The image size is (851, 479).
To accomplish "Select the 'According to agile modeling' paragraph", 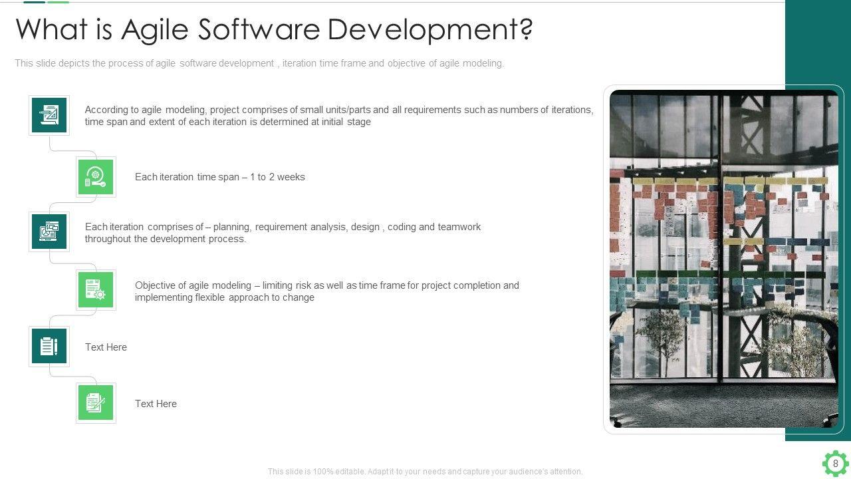I will tap(338, 116).
